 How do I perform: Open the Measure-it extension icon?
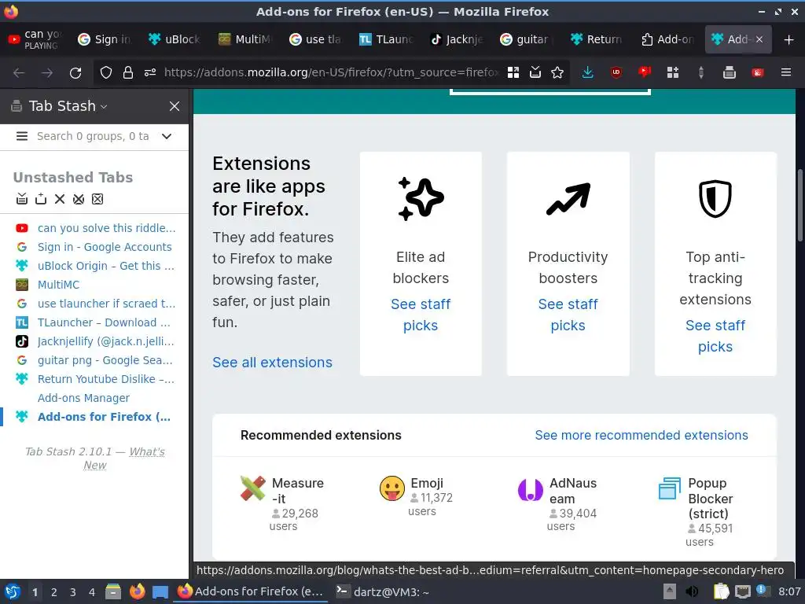253,488
